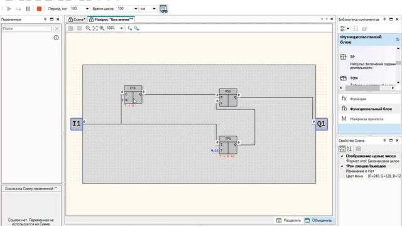Click the add output icon
This screenshot has height=226, width=402.
[137, 28]
